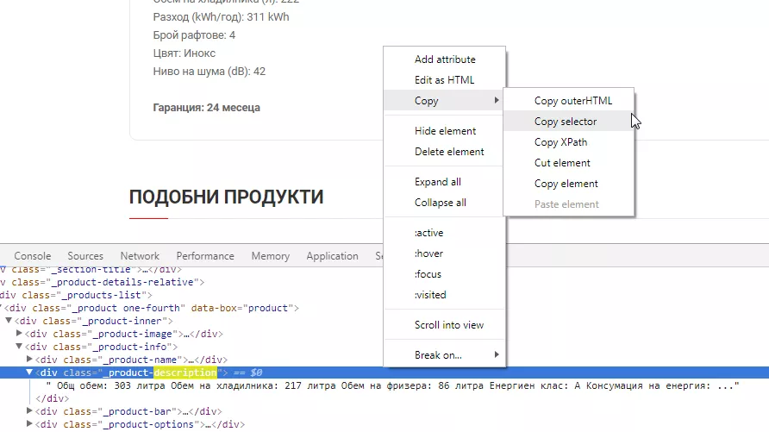Click the "Гаранция: 24 месеца" text
The width and height of the screenshot is (769, 432).
206,108
